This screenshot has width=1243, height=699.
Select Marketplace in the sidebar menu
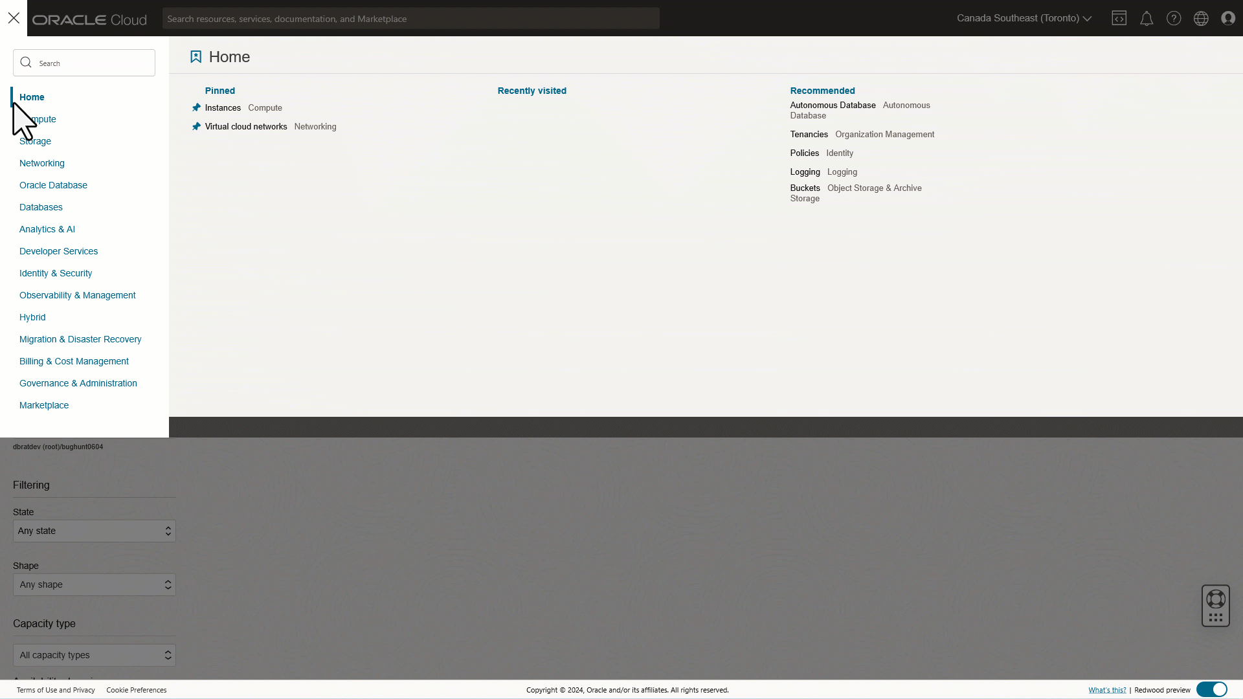pyautogui.click(x=43, y=405)
